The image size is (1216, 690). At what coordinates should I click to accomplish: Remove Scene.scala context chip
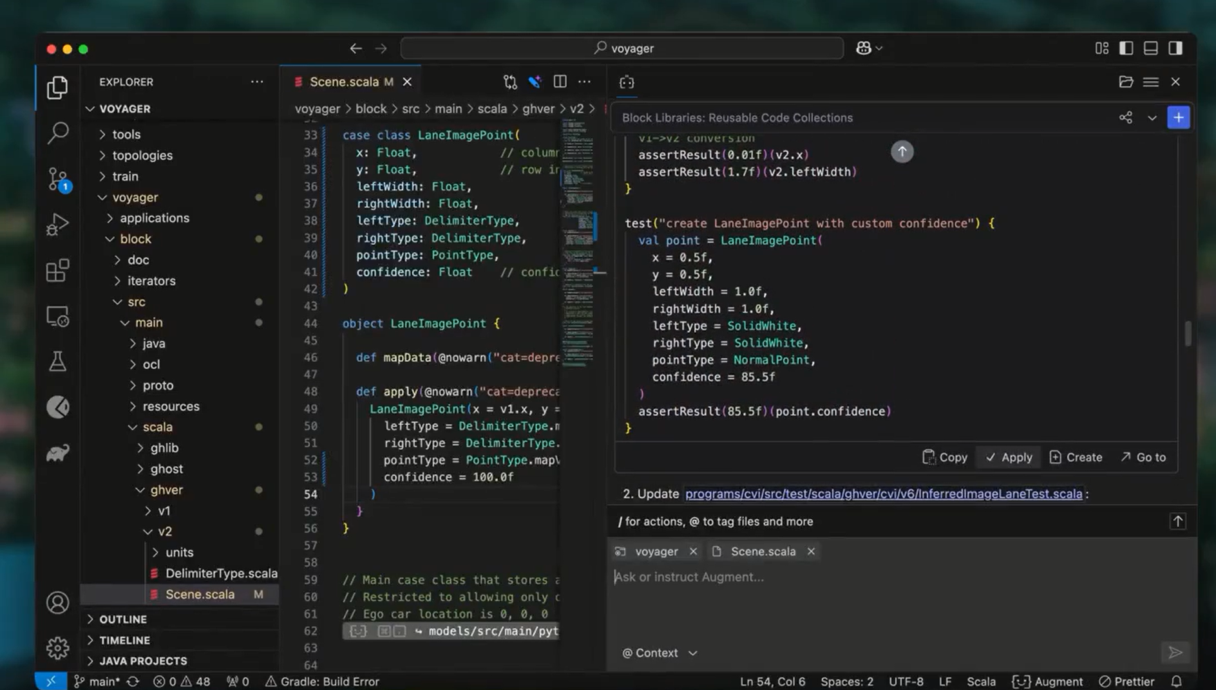(x=811, y=551)
